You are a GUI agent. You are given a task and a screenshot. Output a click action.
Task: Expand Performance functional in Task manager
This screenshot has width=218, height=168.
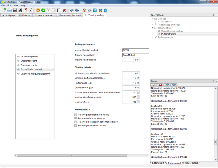click(x=152, y=25)
